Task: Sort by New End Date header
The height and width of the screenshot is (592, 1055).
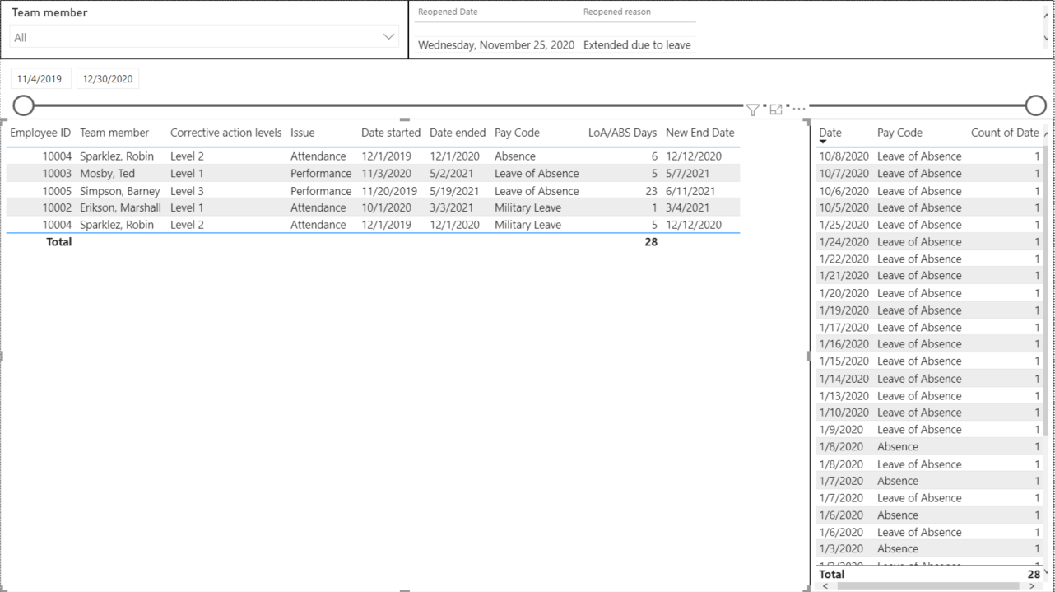Action: click(x=700, y=133)
